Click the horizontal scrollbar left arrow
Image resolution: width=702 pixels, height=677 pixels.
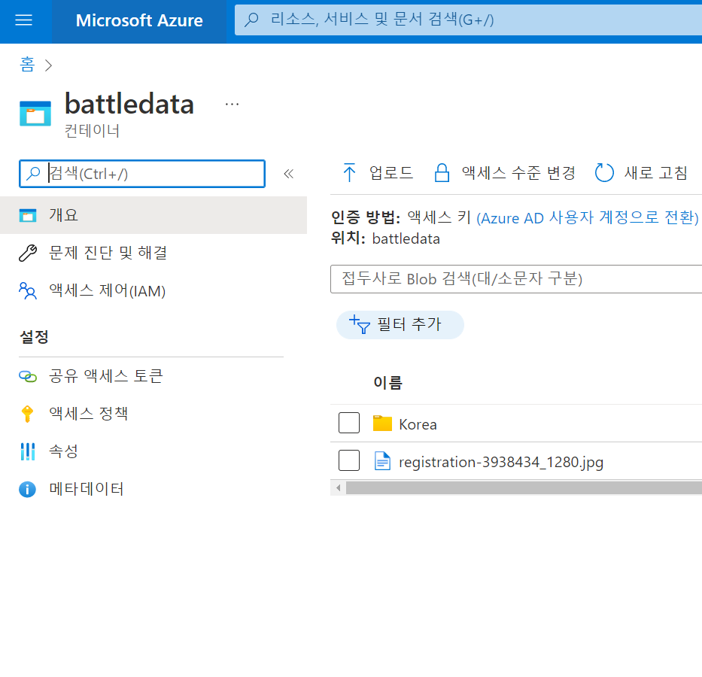[x=339, y=487]
